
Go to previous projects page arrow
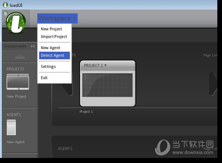click(68, 89)
